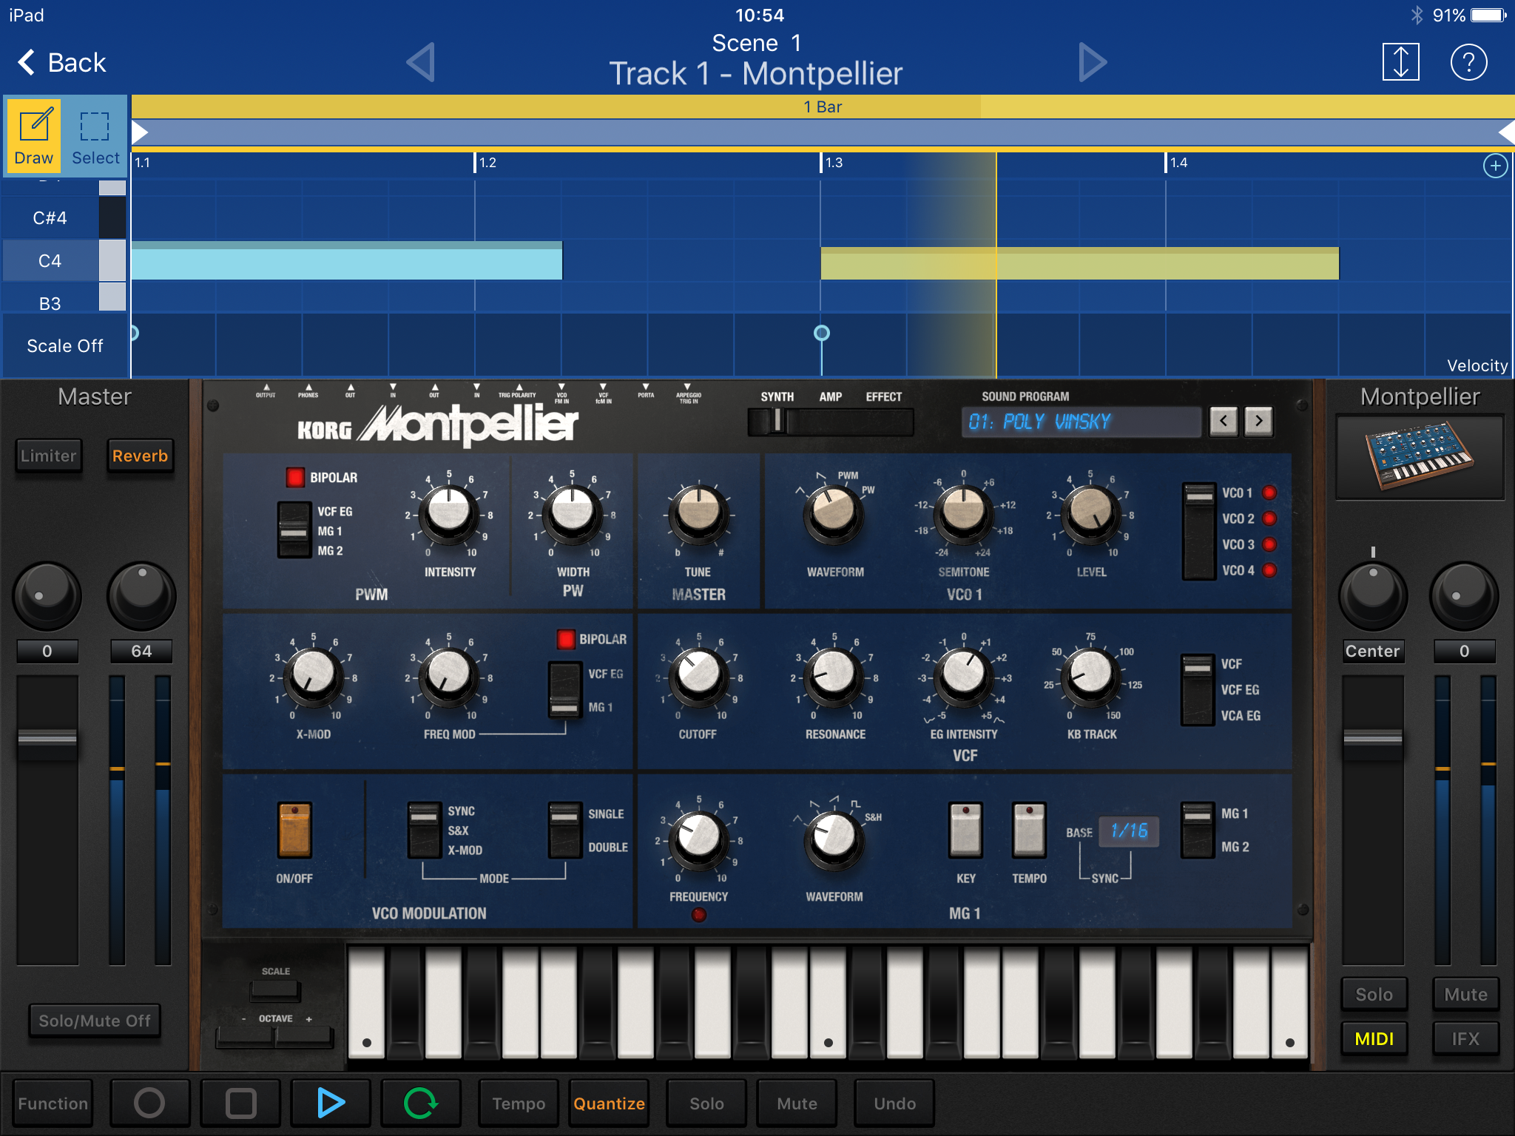1515x1136 pixels.
Task: Open Montpellier synth thumbnail
Action: click(1420, 456)
